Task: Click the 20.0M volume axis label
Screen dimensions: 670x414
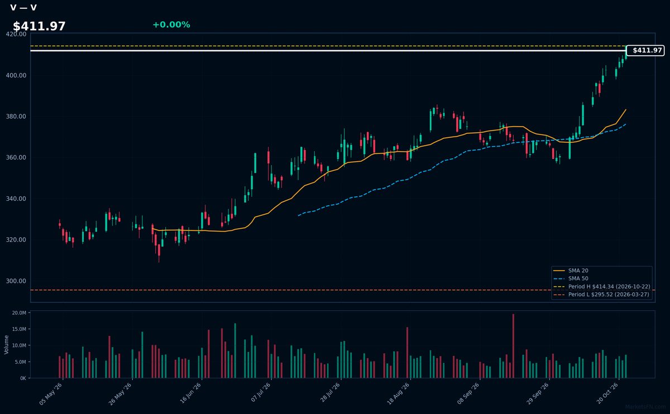Action: pyautogui.click(x=19, y=312)
